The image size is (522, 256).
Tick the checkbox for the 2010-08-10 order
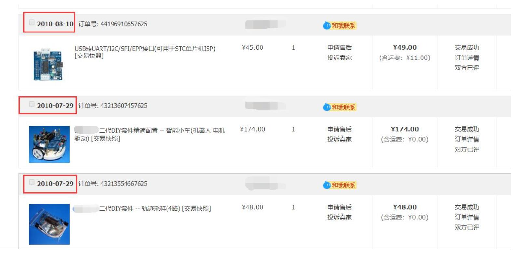pyautogui.click(x=32, y=22)
